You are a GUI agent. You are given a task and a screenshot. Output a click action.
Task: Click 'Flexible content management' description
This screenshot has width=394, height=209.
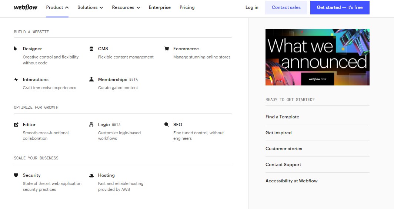[x=126, y=57]
